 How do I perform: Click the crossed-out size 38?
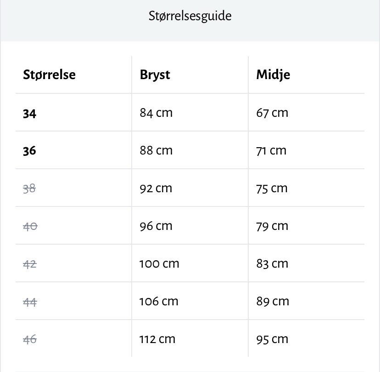[29, 189]
